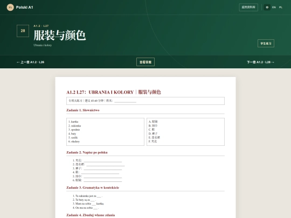This screenshot has height=218, width=291.
Task: Switch language to EN
Action: pyautogui.click(x=274, y=8)
